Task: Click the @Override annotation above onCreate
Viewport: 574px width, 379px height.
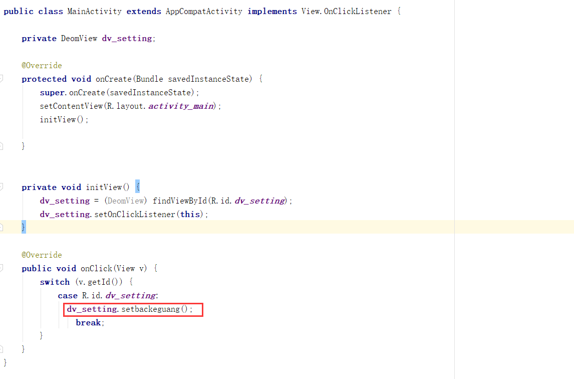Action: [x=42, y=65]
